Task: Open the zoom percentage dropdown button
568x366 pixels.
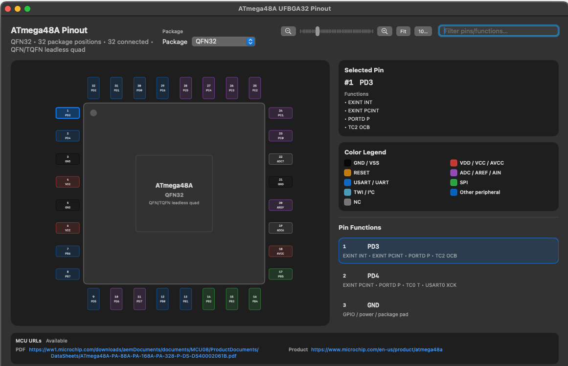Action: 423,31
